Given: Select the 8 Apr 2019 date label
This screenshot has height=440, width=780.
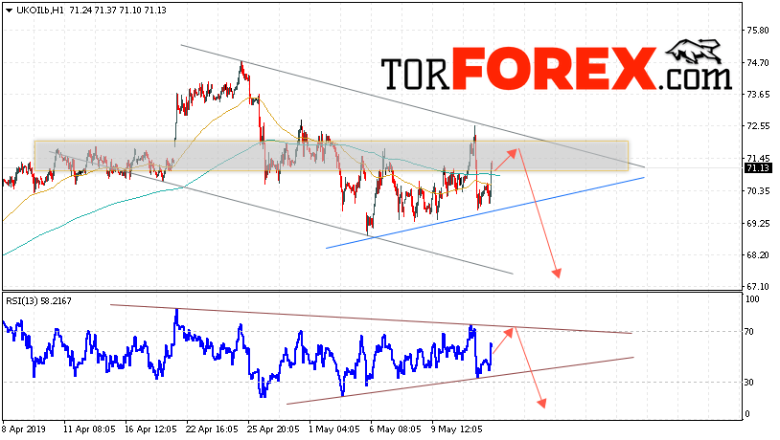Looking at the screenshot, I should (24, 429).
